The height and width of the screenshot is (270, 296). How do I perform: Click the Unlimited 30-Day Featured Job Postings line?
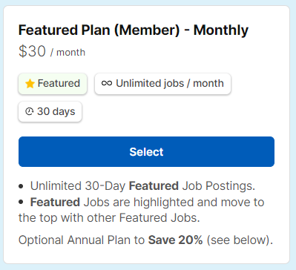[142, 186]
